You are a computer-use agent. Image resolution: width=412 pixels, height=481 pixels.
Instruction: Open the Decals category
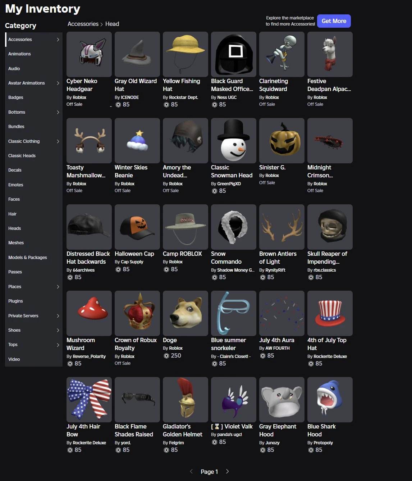34,170
